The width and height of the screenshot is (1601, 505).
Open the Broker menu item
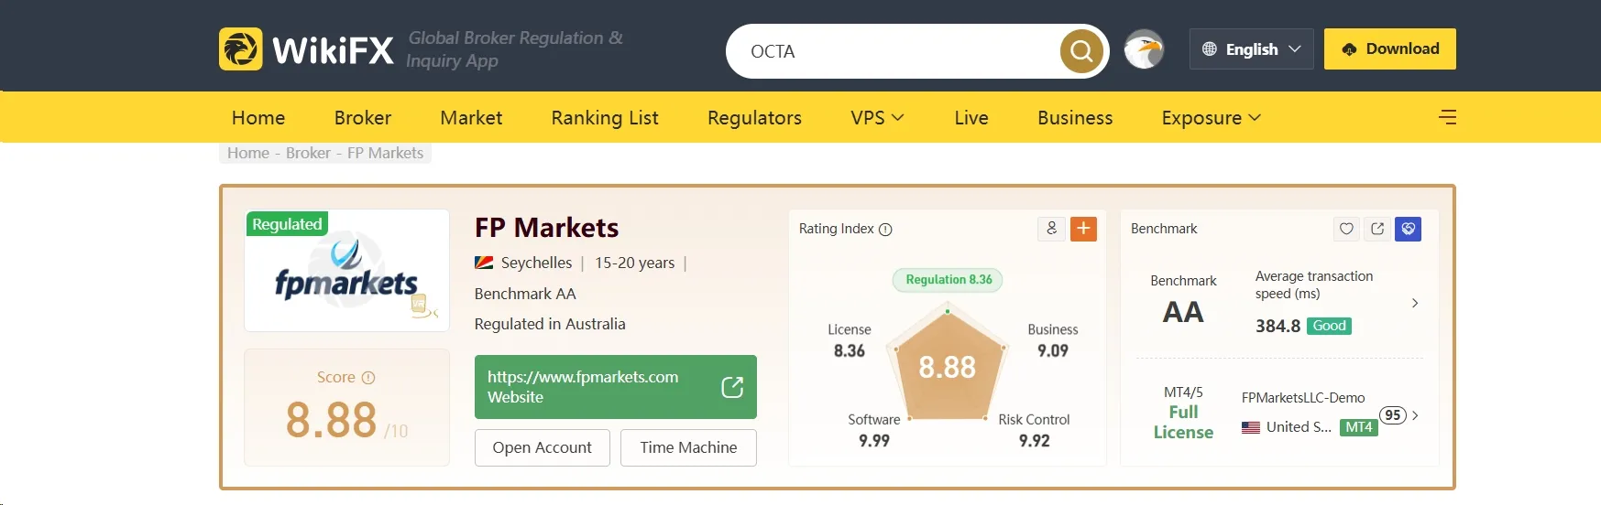coord(363,118)
